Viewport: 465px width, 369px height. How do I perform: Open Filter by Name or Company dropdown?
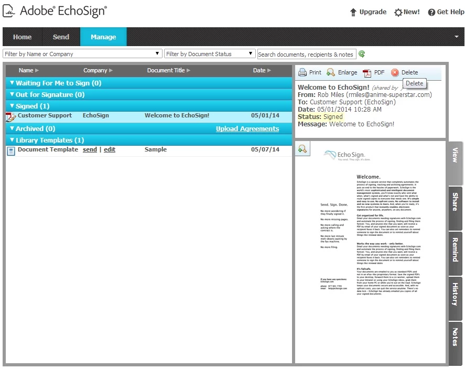pyautogui.click(x=82, y=53)
